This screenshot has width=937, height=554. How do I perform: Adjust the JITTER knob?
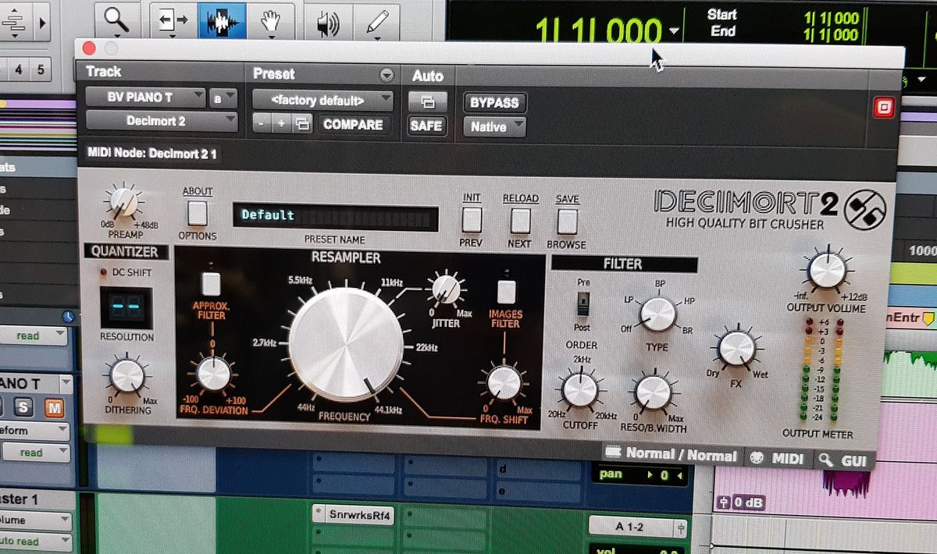coord(446,289)
